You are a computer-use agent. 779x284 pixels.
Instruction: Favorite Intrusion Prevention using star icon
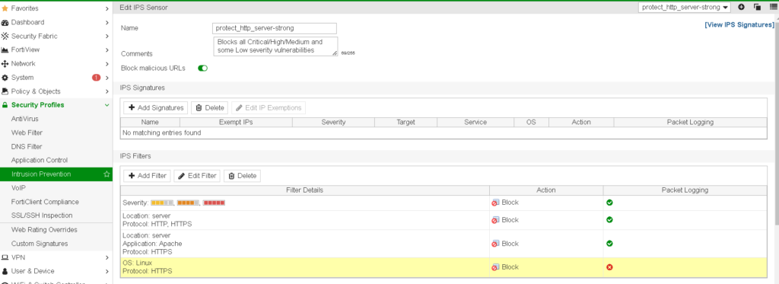click(107, 174)
